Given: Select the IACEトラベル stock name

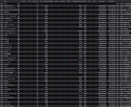Looking at the screenshot, I should point(8,21).
